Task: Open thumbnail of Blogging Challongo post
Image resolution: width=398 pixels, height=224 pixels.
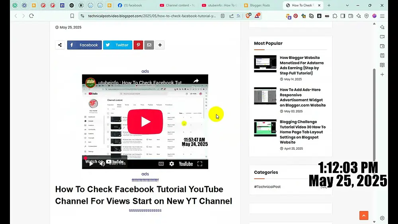Action: [x=265, y=128]
